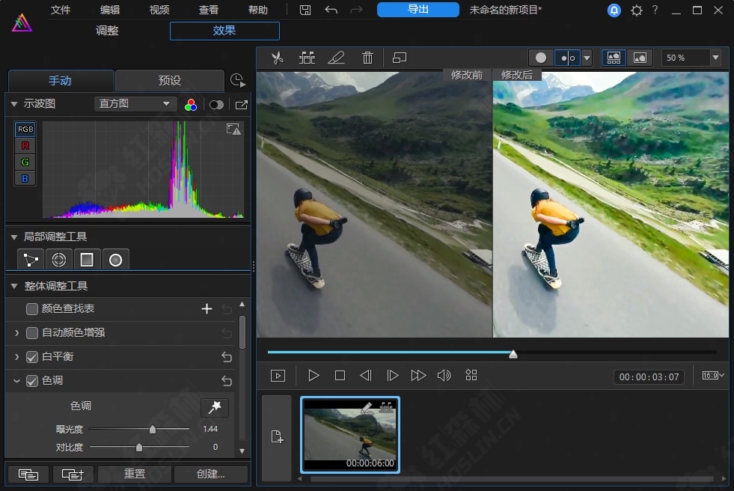The width and height of the screenshot is (734, 491).
Task: Select the radial mask circle tool
Action: 115,260
